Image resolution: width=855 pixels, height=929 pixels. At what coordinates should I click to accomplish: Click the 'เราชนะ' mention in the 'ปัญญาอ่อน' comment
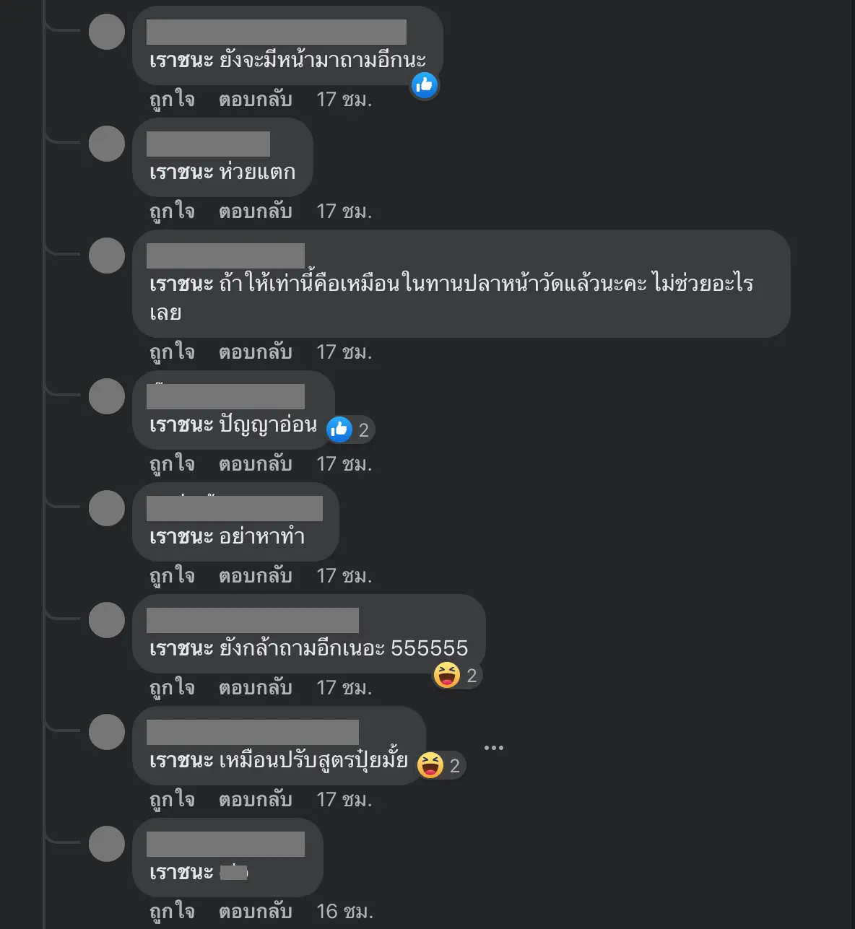181,425
